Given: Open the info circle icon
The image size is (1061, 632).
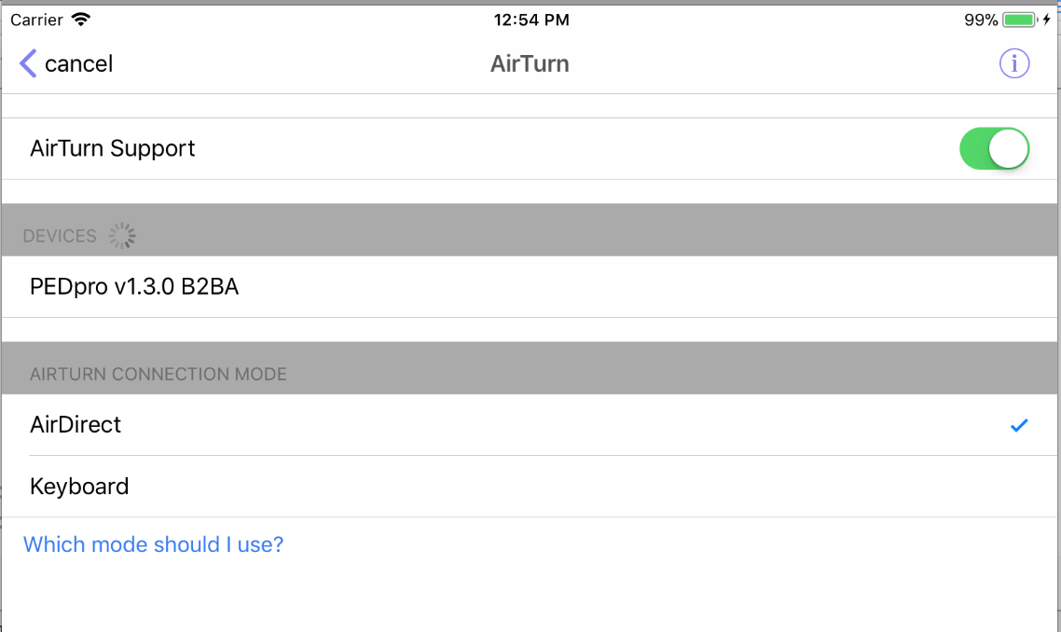Looking at the screenshot, I should (x=1014, y=63).
